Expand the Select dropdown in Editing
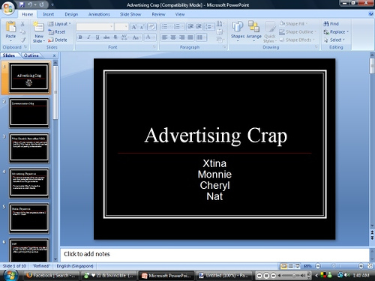The height and width of the screenshot is (281, 375). tap(334, 40)
